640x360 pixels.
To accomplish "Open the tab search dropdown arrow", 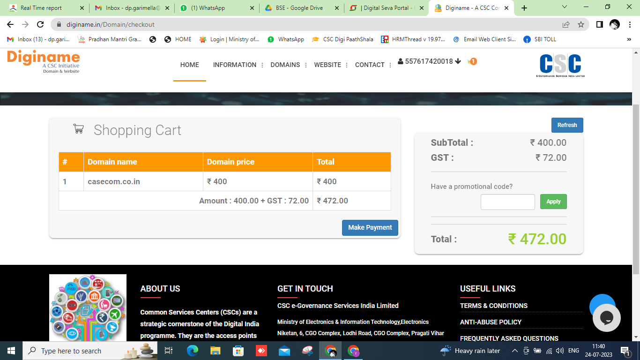I will click(x=565, y=7).
